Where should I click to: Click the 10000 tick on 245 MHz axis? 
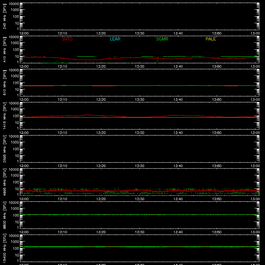tap(14, 4)
